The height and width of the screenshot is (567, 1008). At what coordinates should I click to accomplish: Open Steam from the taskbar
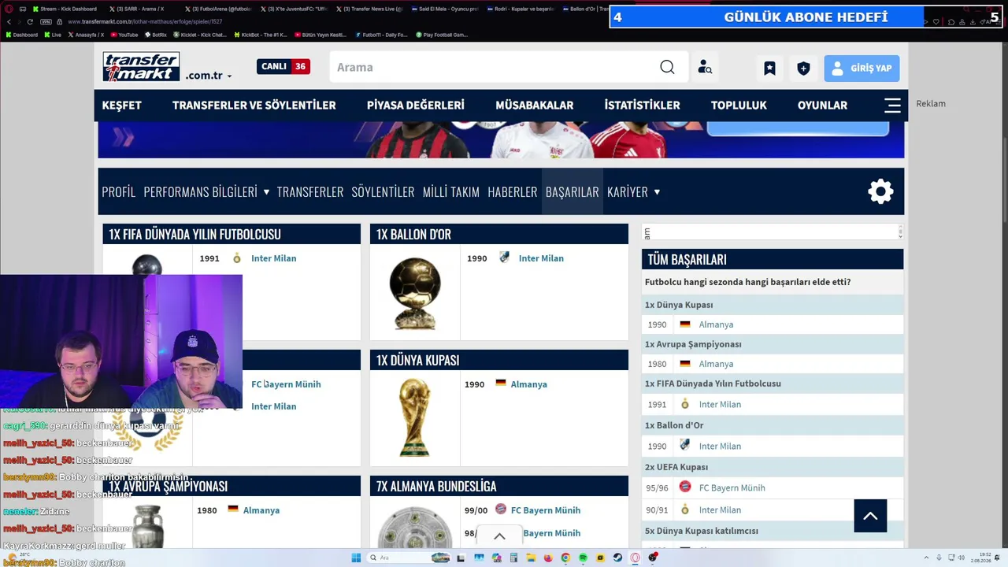[617, 558]
